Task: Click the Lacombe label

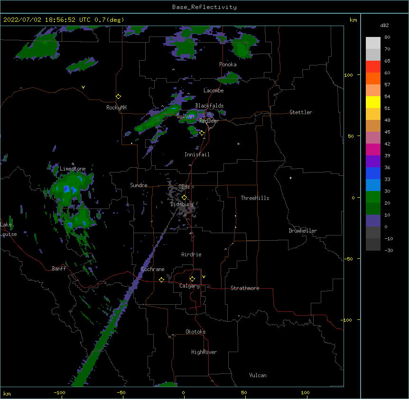Action: click(x=214, y=91)
